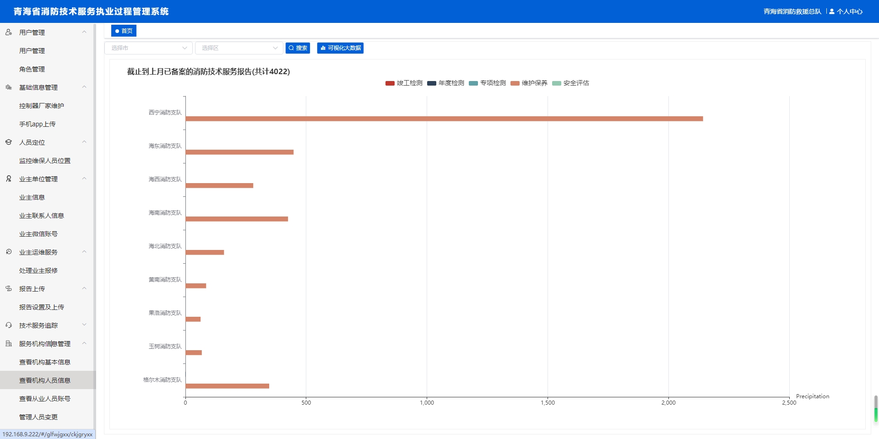879x439 pixels.
Task: Click the 西宁消防支队 bar in chart
Action: point(444,119)
